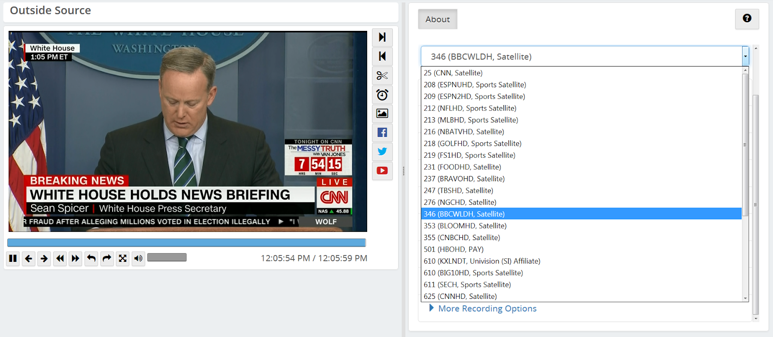The height and width of the screenshot is (337, 773).
Task: Select 501 (HBOHD, PAY) channel
Action: (x=581, y=249)
